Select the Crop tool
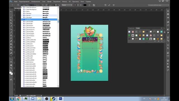 [11, 23]
